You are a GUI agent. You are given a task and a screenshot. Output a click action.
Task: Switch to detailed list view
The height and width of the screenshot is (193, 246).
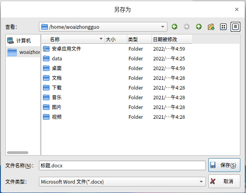pos(235,27)
